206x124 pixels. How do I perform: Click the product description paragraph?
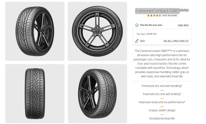tap(162, 63)
